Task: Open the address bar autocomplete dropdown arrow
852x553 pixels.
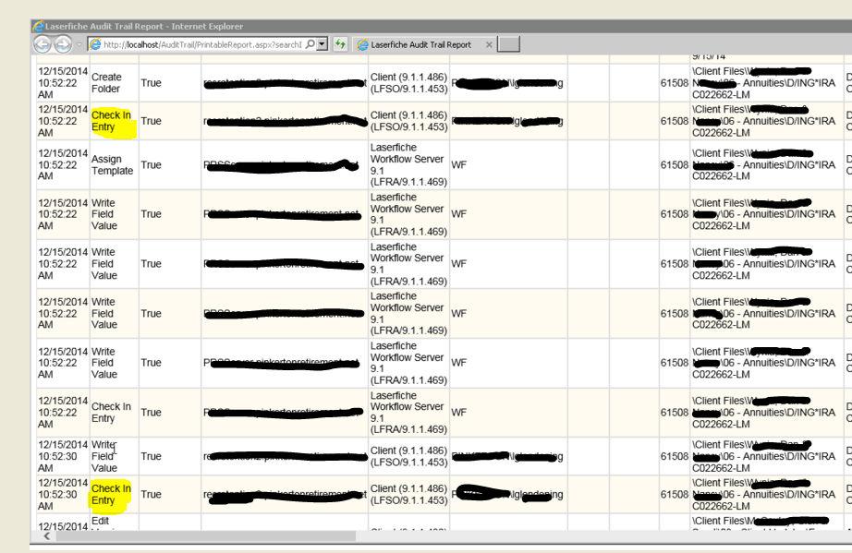Action: (323, 44)
